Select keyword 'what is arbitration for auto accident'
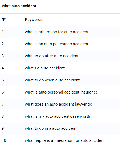Viewport: 120px width, 145px height. [x=57, y=32]
